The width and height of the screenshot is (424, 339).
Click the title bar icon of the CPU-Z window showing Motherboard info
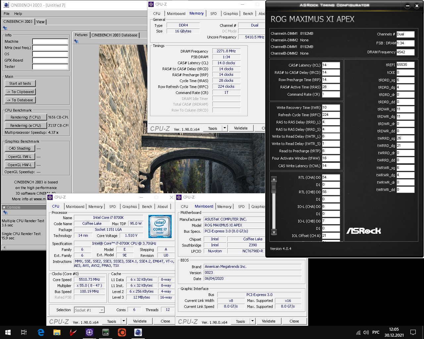[179, 197]
